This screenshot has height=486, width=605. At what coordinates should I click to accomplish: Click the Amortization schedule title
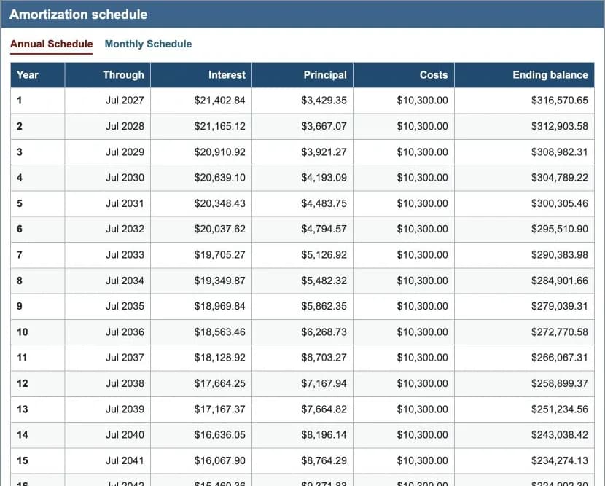click(x=78, y=15)
